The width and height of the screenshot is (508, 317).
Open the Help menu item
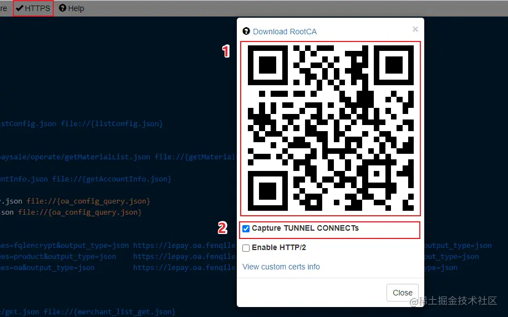72,8
